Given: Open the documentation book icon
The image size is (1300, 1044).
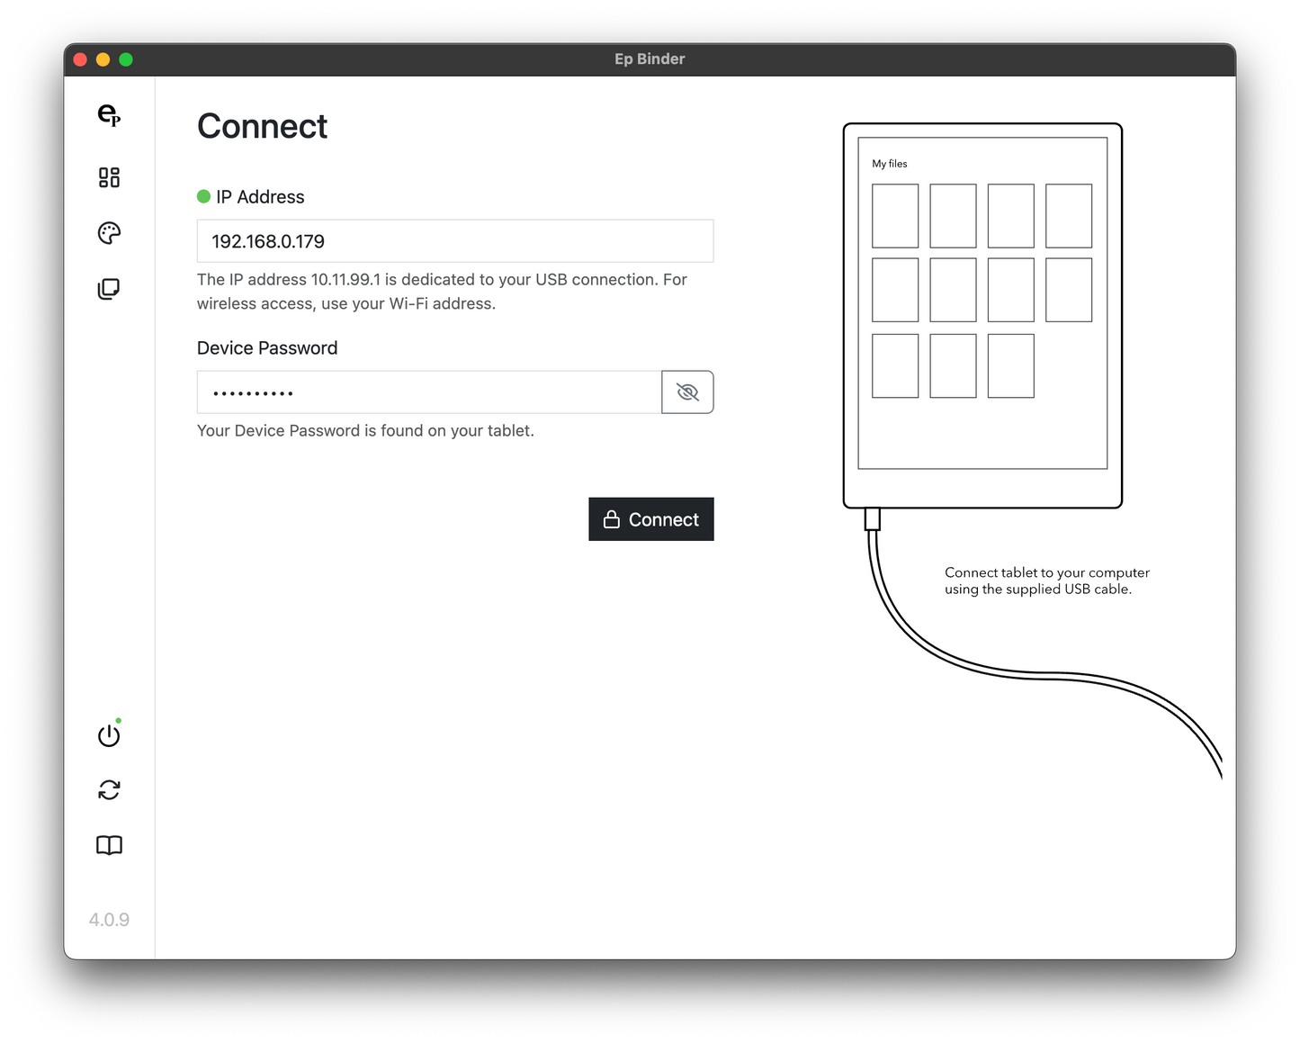Looking at the screenshot, I should [108, 845].
